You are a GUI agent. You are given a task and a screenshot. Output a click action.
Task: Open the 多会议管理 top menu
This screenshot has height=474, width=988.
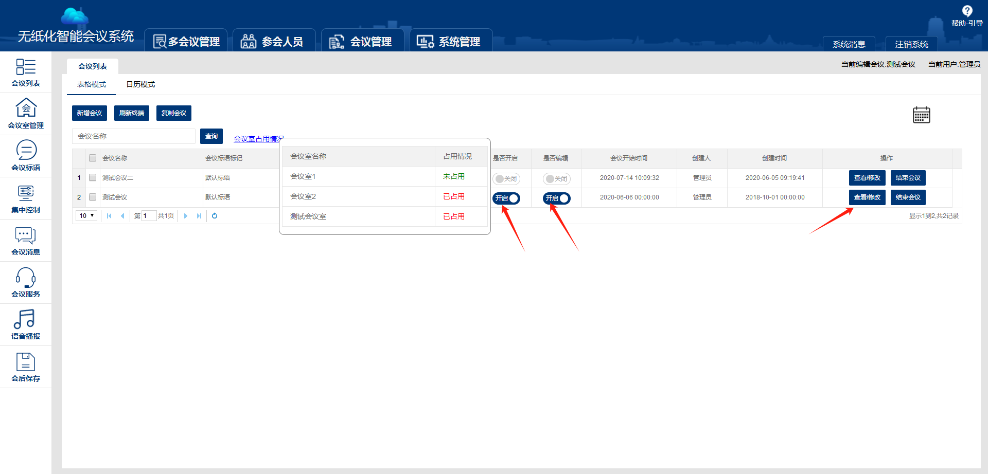tap(186, 41)
